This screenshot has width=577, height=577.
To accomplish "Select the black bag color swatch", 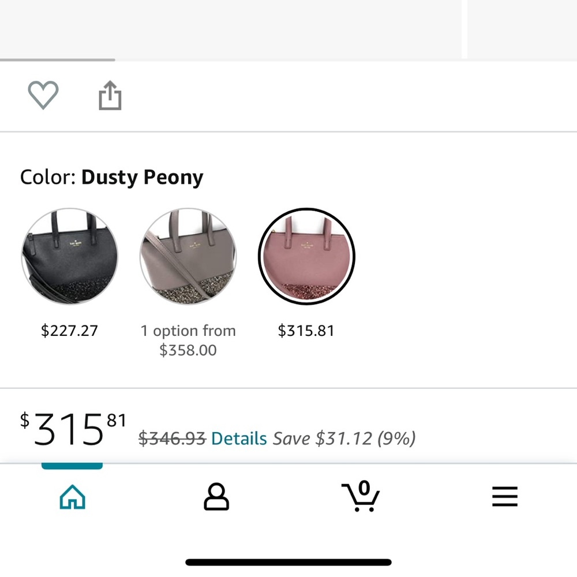I will coord(70,256).
